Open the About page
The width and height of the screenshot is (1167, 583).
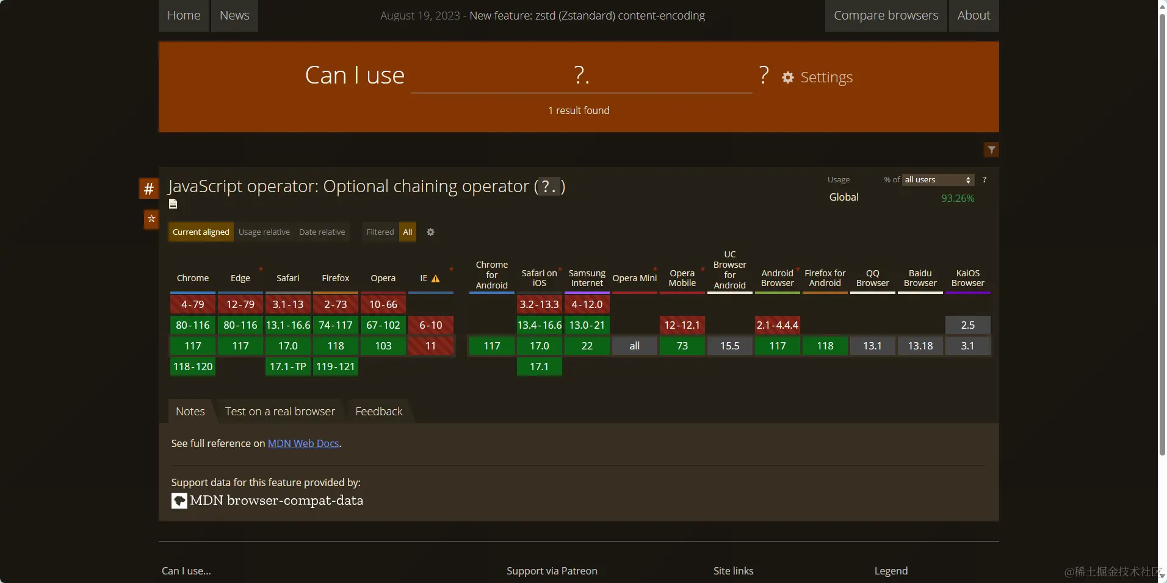click(974, 15)
